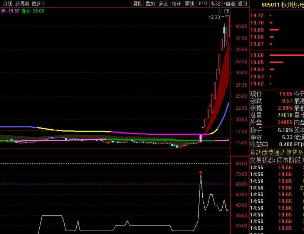
Task: Add stock via +自选 button
Action: click(229, 3)
